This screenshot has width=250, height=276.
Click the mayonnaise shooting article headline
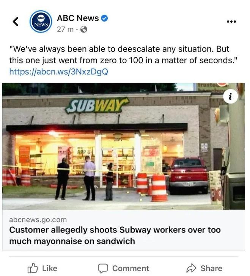(115, 235)
